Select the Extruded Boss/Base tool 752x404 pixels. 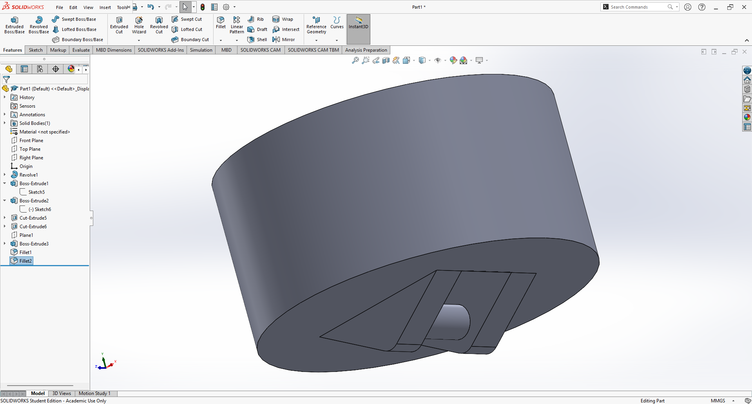point(14,25)
